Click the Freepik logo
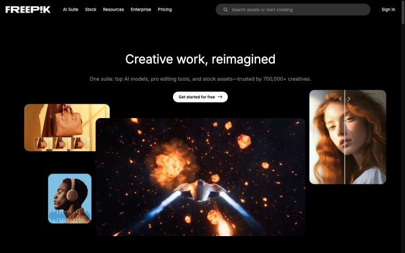The image size is (405, 253). [x=28, y=9]
